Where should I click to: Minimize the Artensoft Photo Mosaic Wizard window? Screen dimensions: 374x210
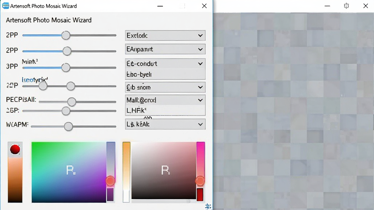[160, 6]
